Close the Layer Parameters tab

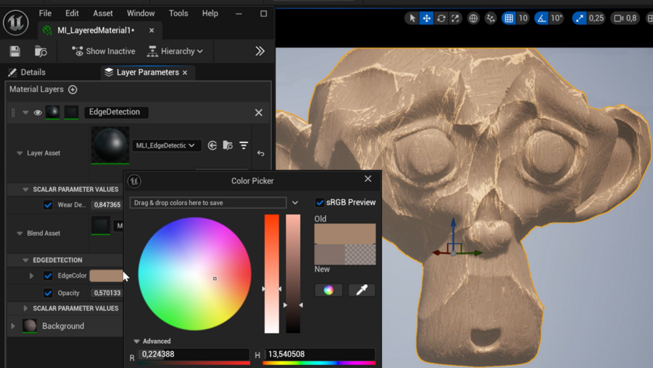pos(185,73)
